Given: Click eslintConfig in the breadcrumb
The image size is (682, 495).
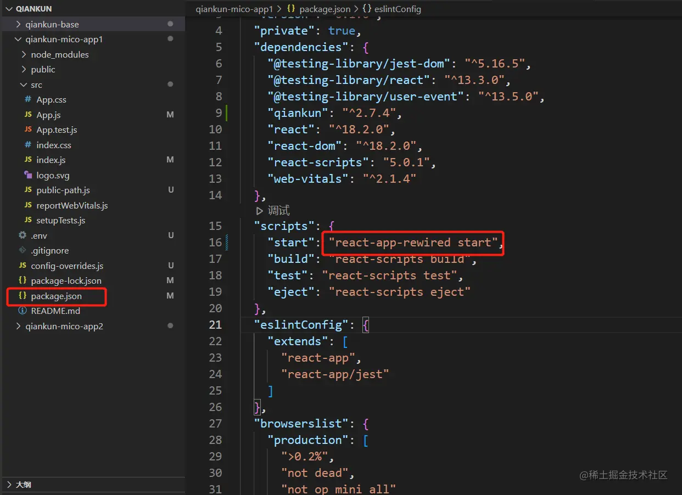Looking at the screenshot, I should tap(398, 9).
